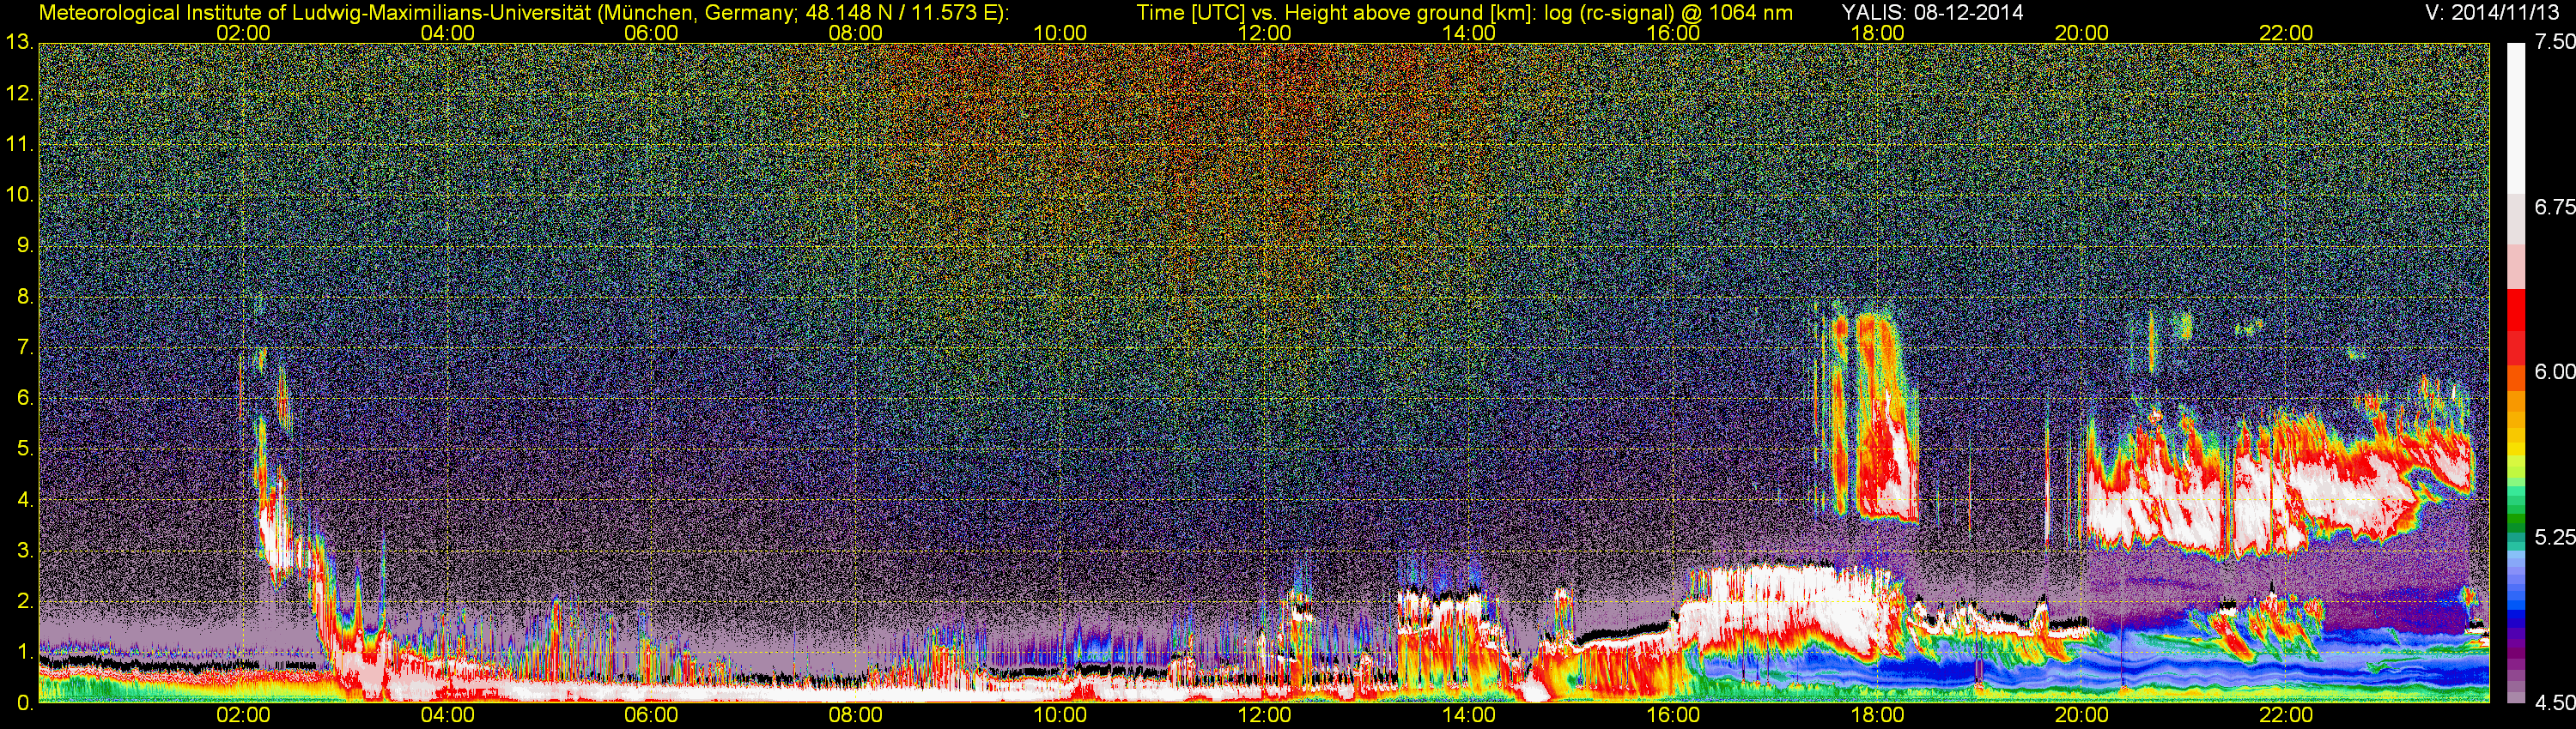
Task: Click the 08:00 label on the bottom time axis
Action: (856, 716)
